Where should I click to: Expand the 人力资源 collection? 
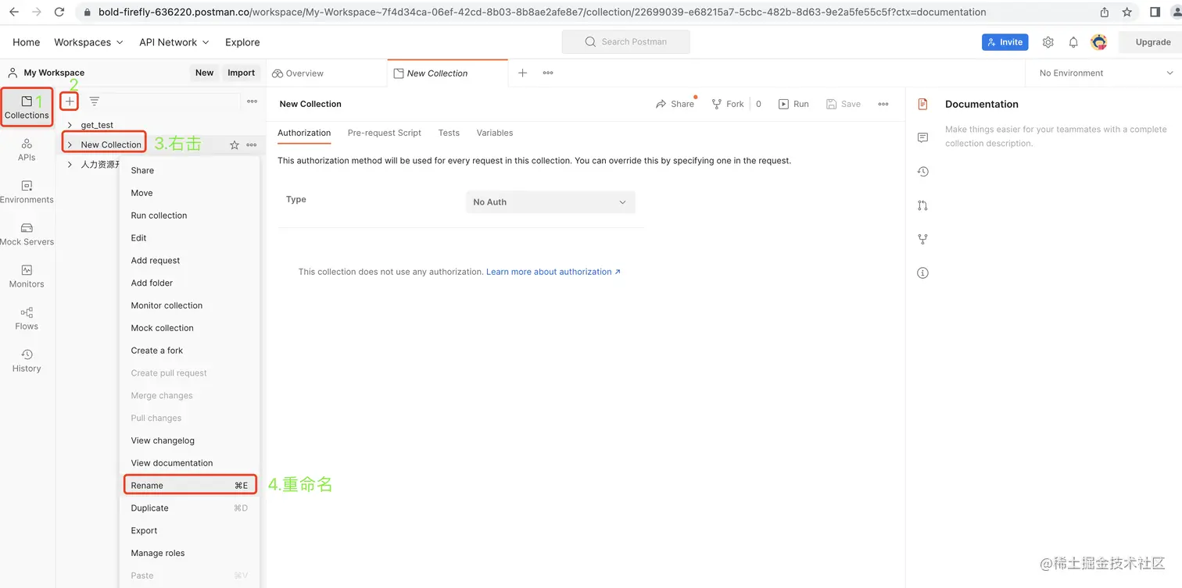tap(70, 165)
